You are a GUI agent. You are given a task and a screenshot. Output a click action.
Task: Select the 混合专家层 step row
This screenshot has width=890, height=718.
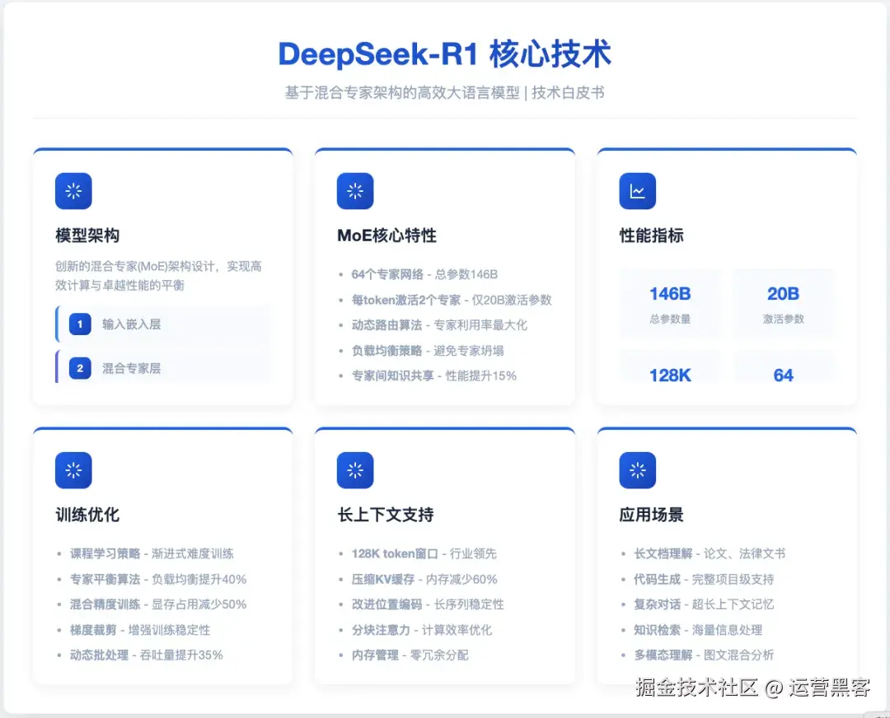point(162,367)
